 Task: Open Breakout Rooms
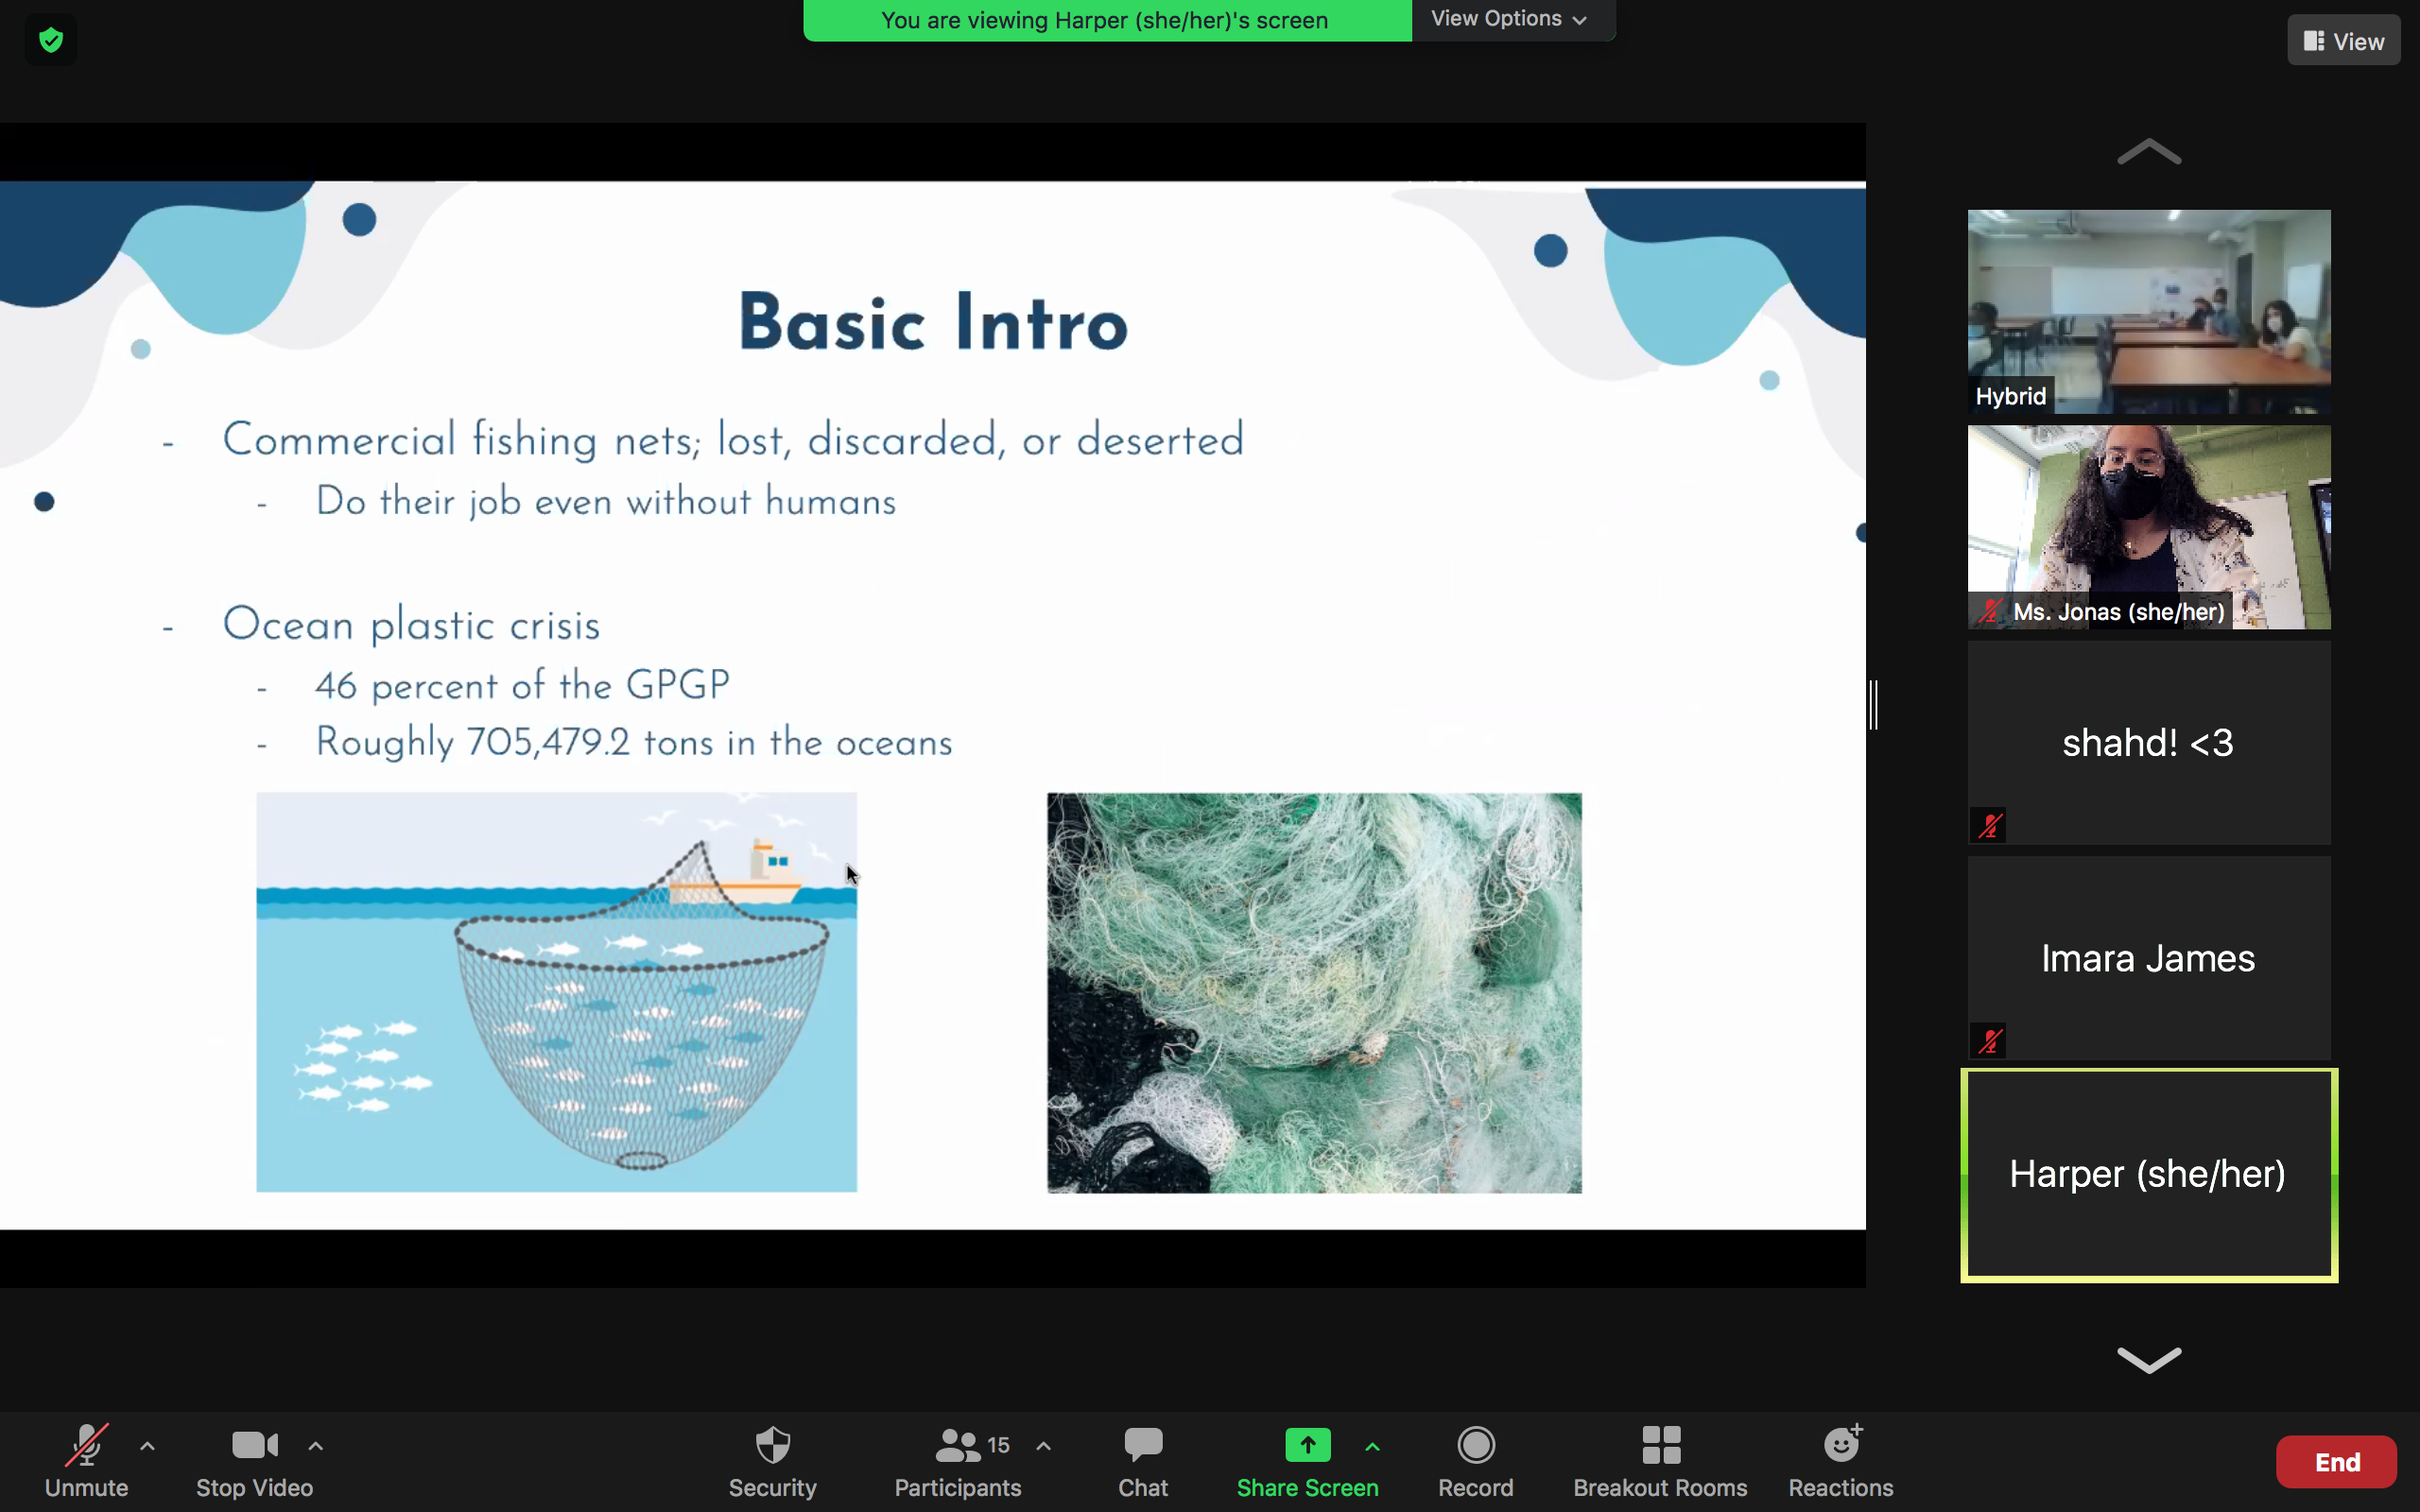click(x=1660, y=1460)
